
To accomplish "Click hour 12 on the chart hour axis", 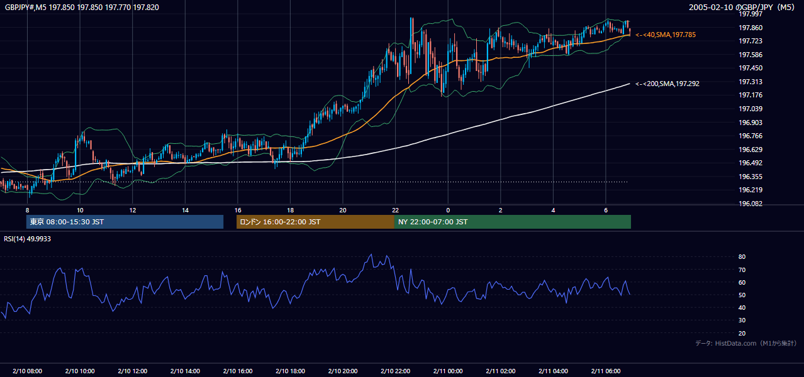I will [x=132, y=210].
